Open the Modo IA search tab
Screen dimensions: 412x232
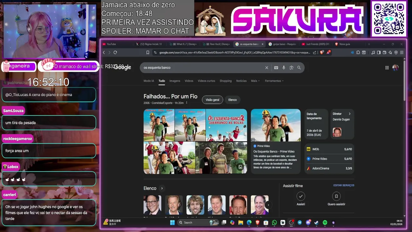[x=149, y=81]
